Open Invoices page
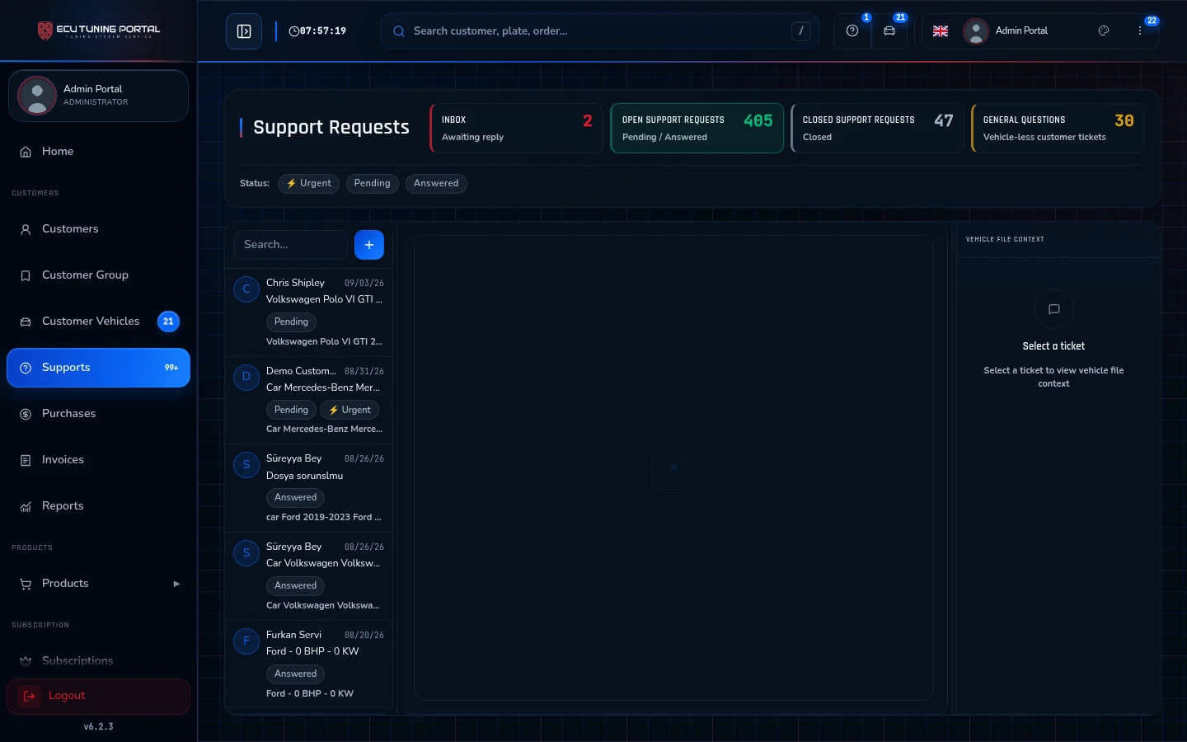The width and height of the screenshot is (1187, 742). click(99, 460)
